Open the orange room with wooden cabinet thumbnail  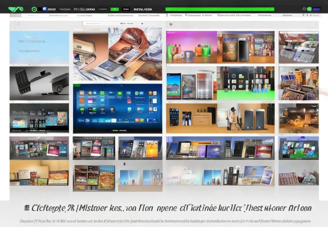191,118
